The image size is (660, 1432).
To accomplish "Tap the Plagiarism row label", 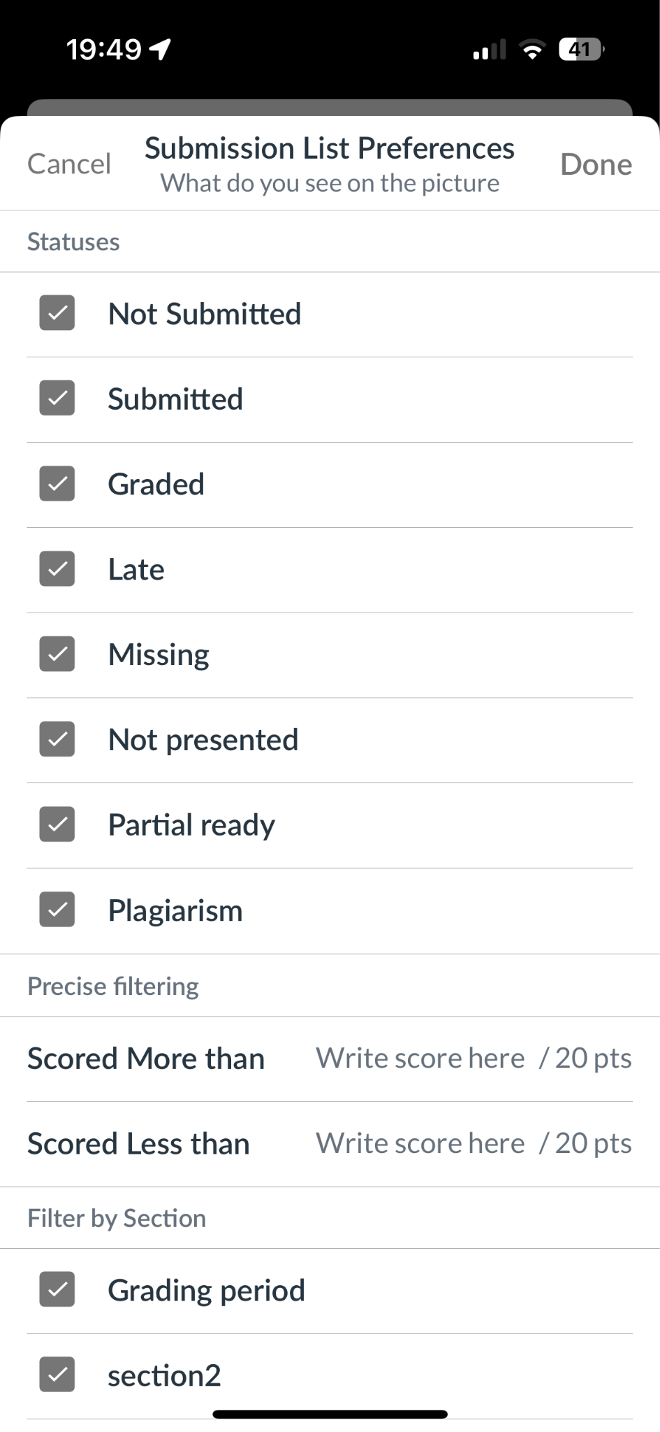I will coord(175,911).
